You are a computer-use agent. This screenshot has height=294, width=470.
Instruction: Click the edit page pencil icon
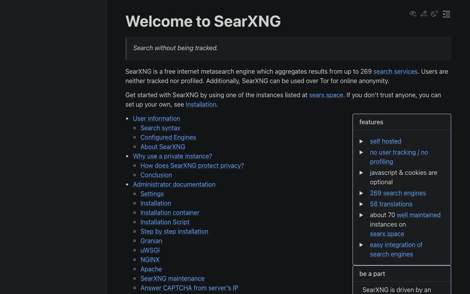tap(424, 14)
